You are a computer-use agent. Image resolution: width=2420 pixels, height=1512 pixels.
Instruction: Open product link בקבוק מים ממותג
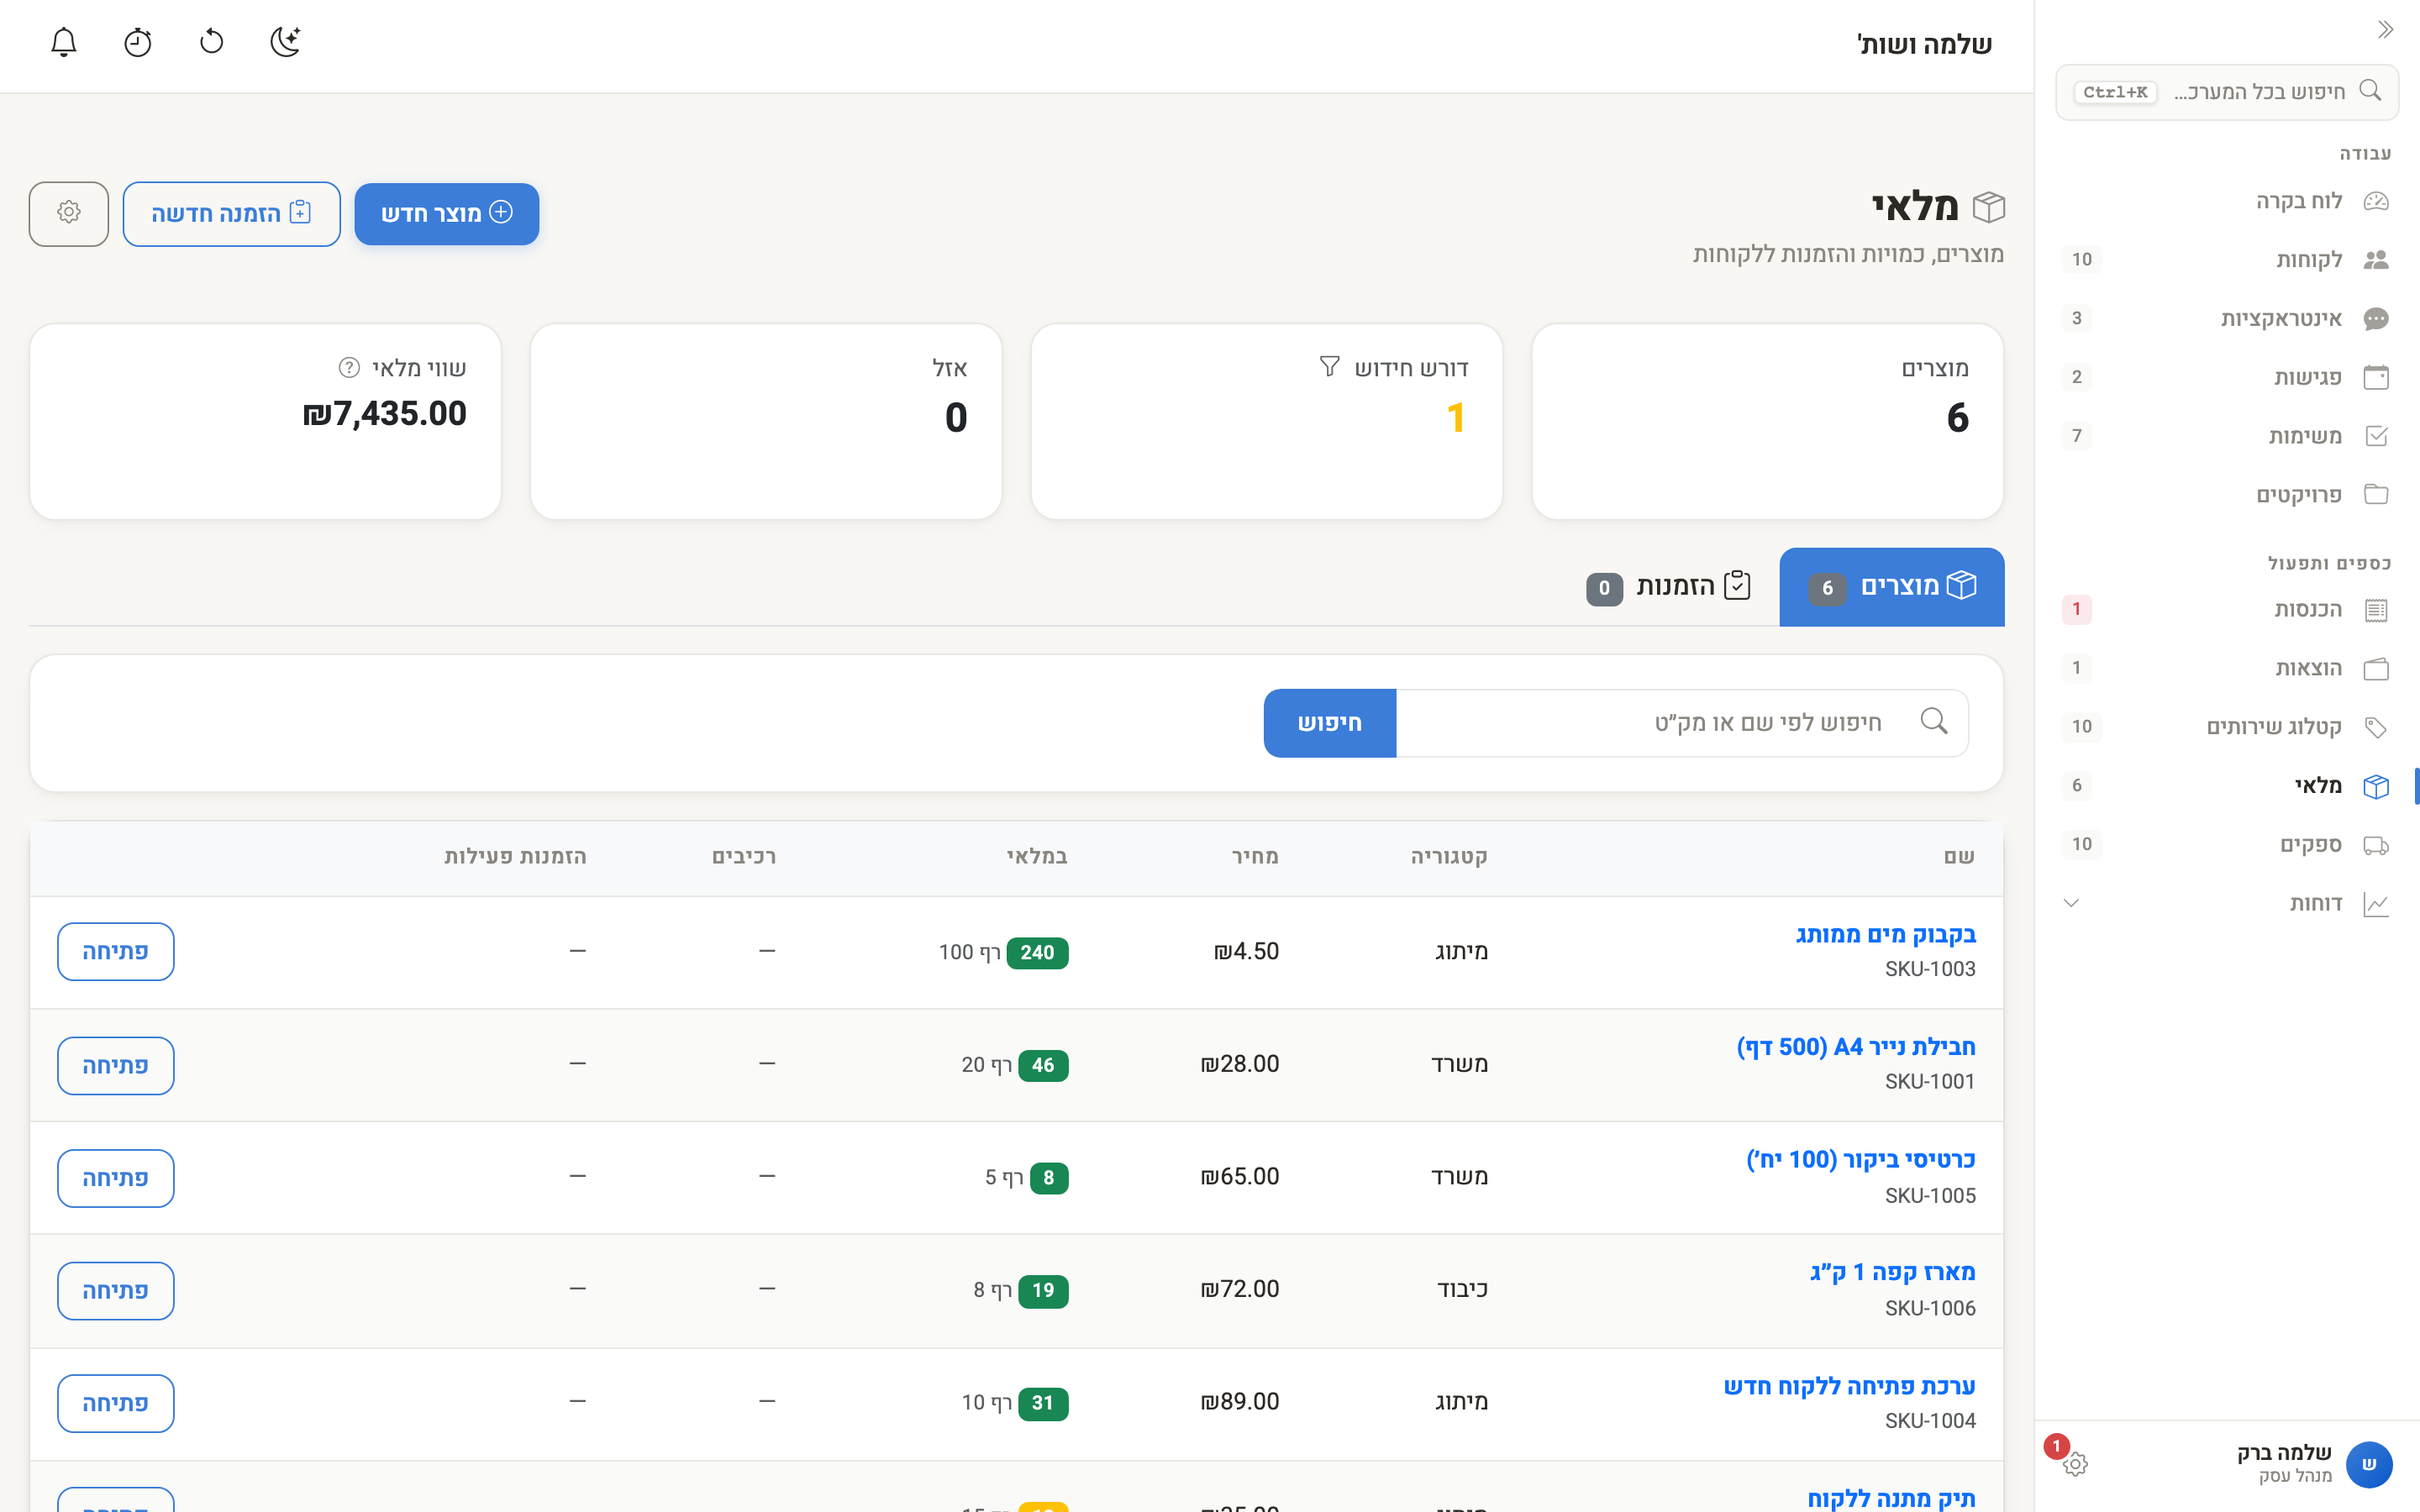pos(1885,935)
